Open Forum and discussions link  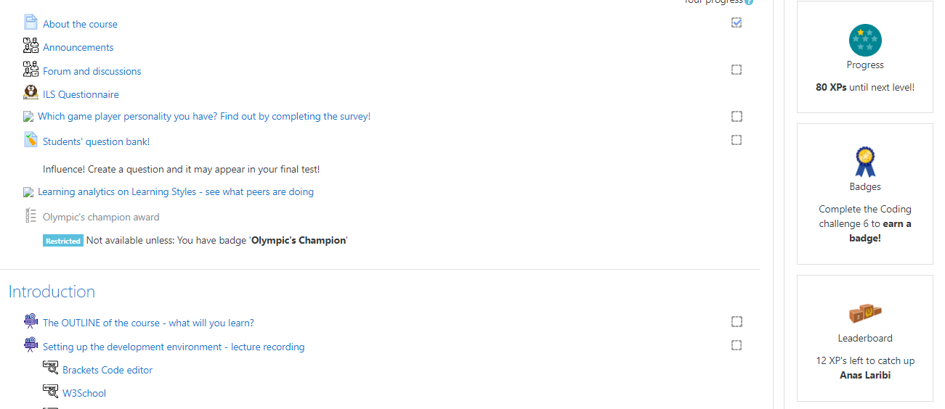92,71
